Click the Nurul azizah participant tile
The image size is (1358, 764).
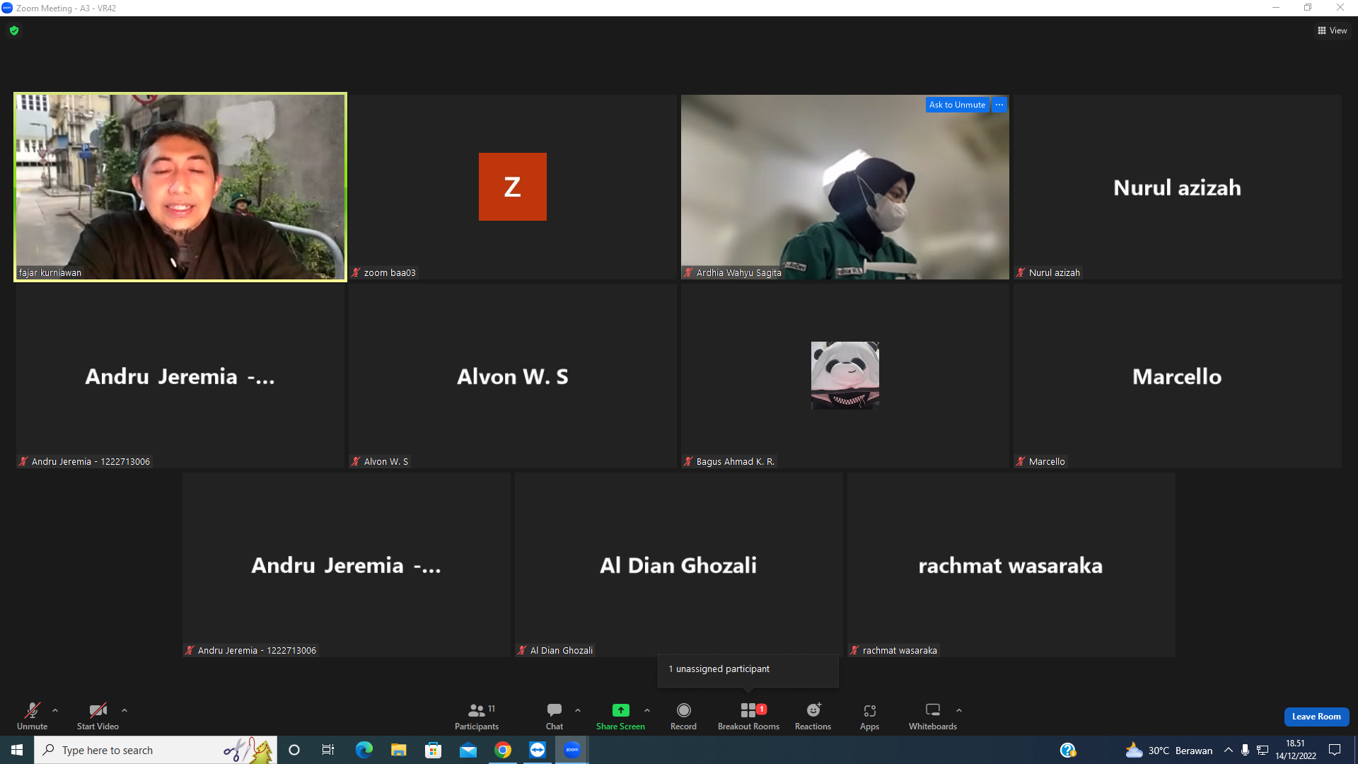coord(1178,187)
